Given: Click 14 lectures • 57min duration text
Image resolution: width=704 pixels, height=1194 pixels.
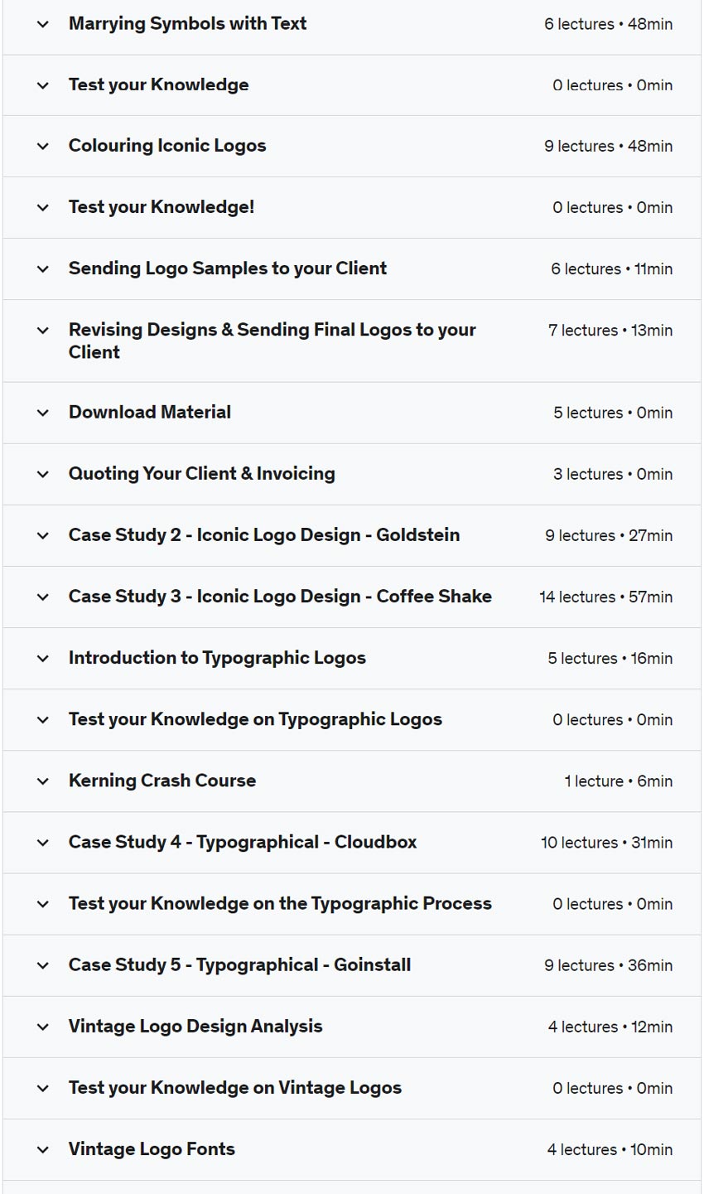Looking at the screenshot, I should click(605, 597).
